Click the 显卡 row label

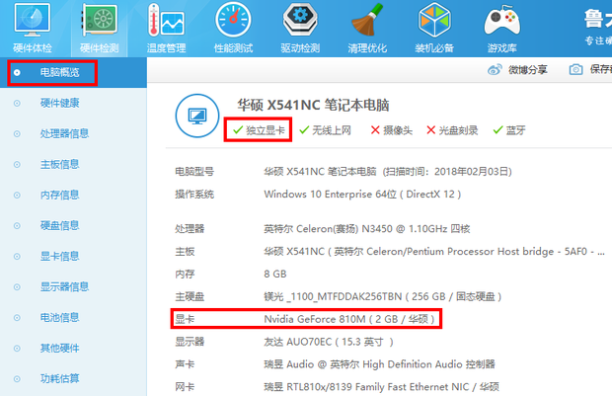185,319
